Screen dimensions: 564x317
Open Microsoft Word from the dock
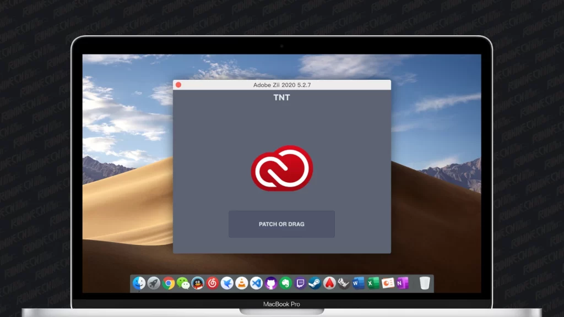tap(359, 283)
